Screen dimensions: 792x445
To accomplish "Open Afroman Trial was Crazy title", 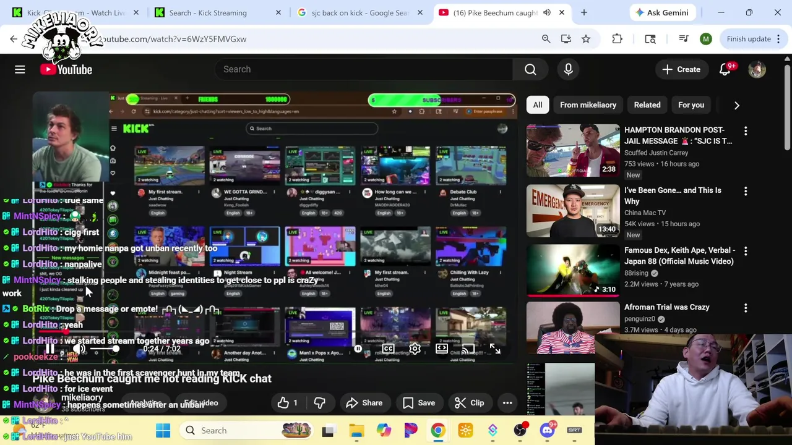I will (667, 307).
